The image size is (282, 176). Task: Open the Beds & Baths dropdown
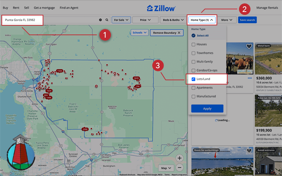173,20
